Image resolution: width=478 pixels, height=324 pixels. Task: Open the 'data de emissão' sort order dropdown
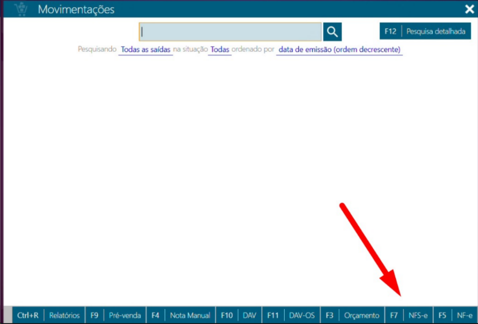tap(339, 49)
